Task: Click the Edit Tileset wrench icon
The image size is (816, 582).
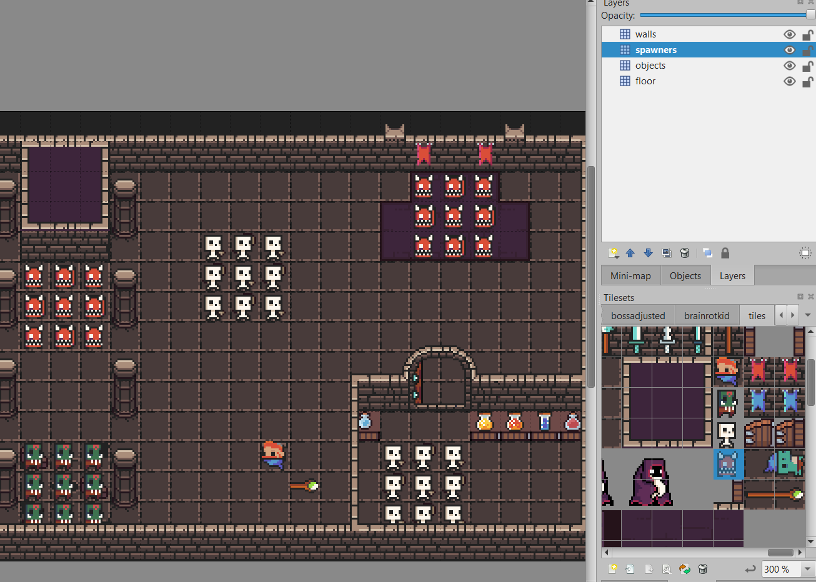Action: pyautogui.click(x=667, y=569)
